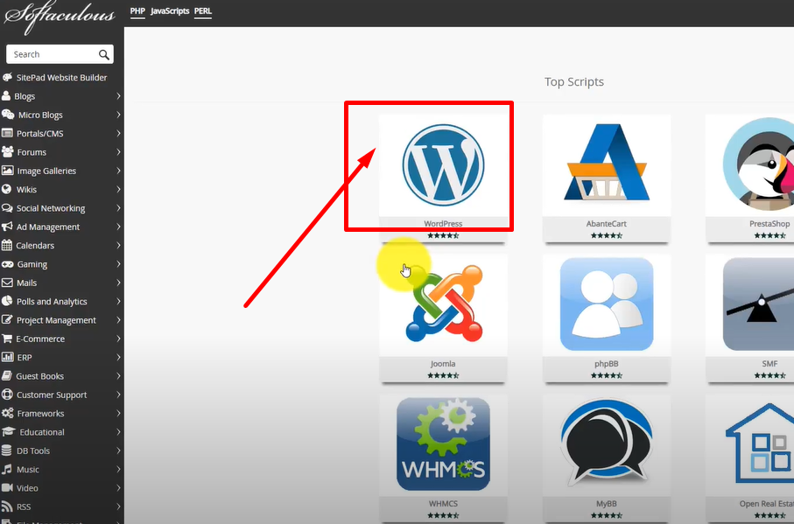This screenshot has width=794, height=524.
Task: Expand the Portals/CMS category arrow
Action: point(118,134)
